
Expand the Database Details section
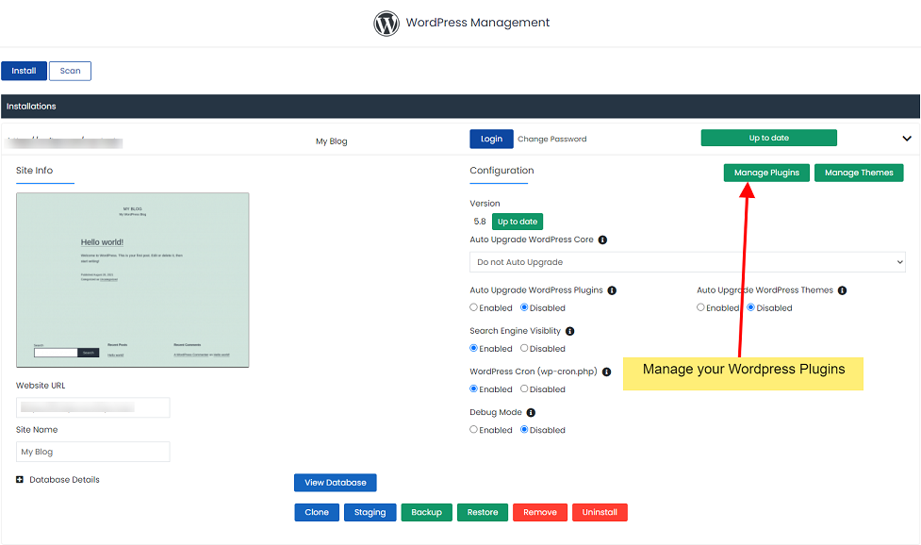click(x=21, y=480)
